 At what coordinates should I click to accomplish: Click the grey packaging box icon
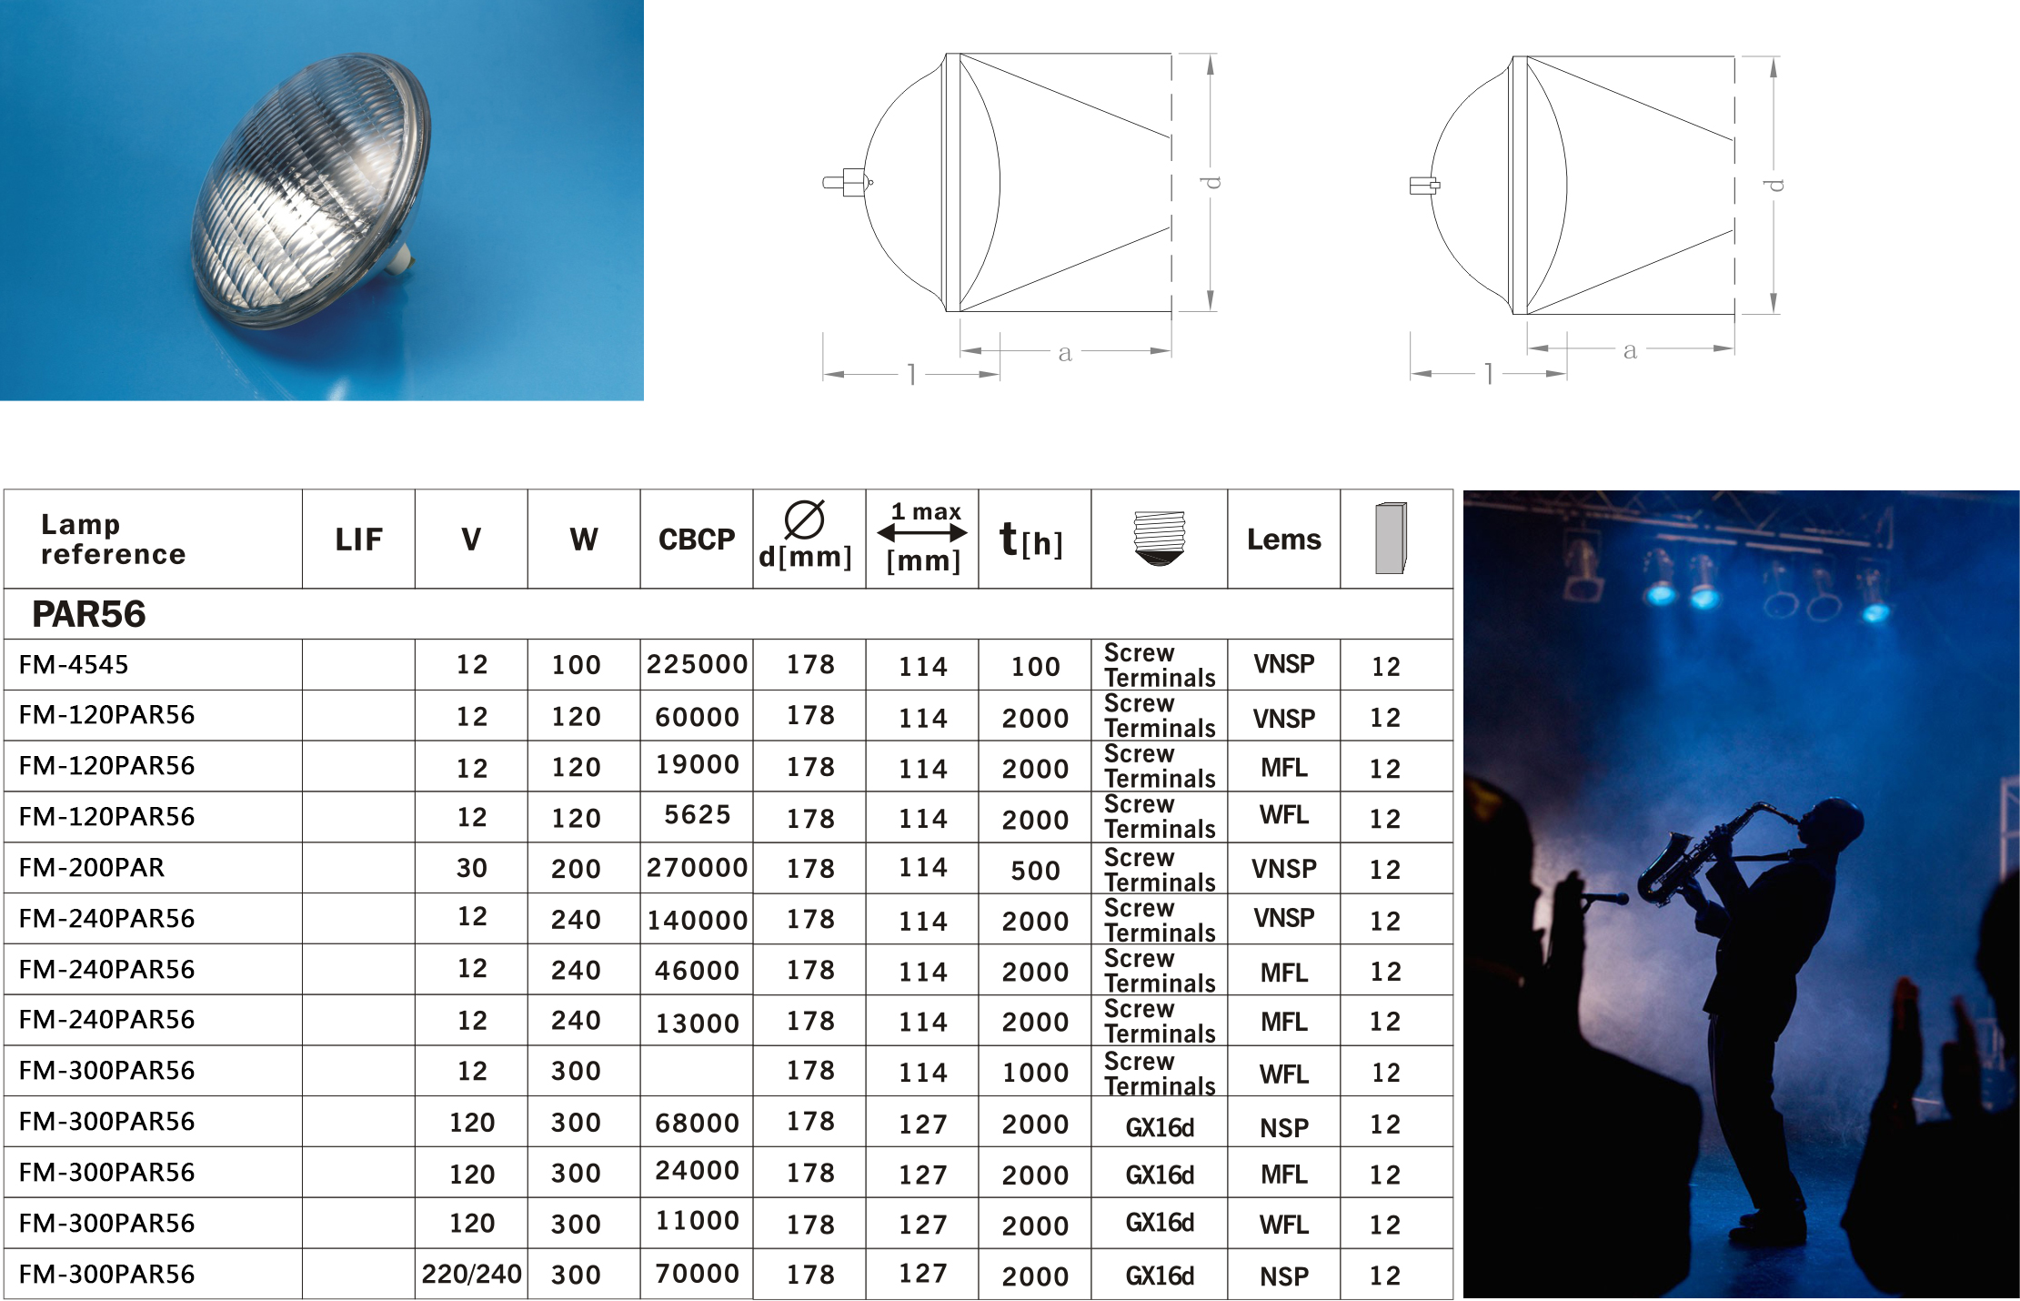click(1391, 538)
